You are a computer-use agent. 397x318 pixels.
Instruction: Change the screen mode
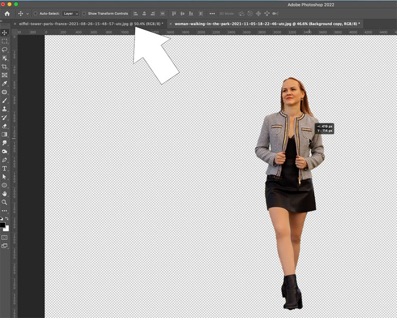click(x=5, y=246)
